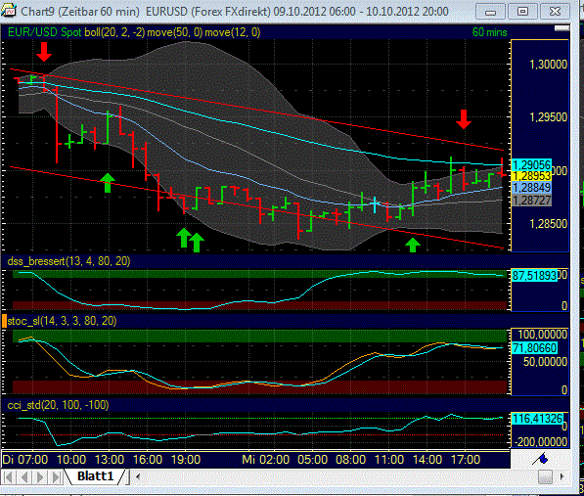Viewport: 584px width, 496px height.
Task: Click the 17:00 time axis label
Action: pyautogui.click(x=466, y=459)
